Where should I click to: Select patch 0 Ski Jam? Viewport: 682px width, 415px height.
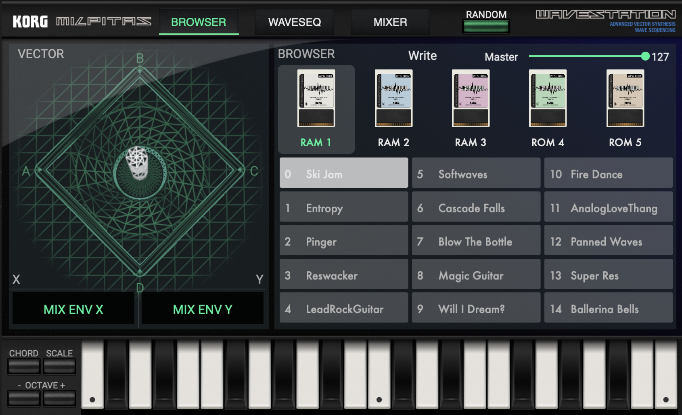coord(344,173)
